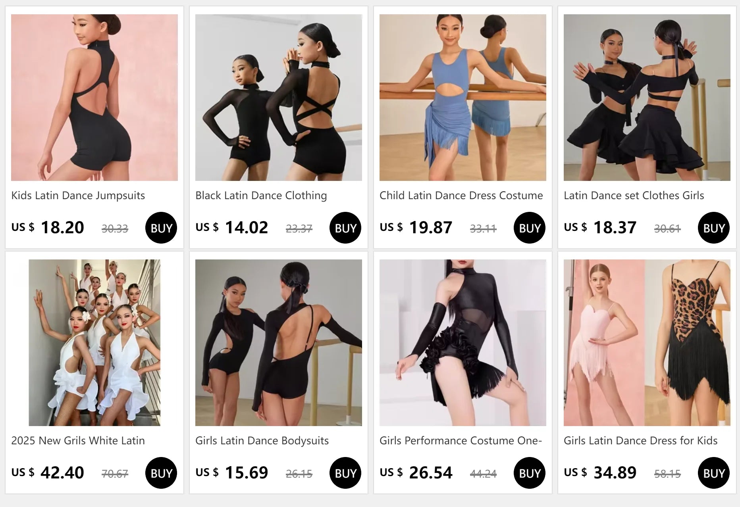Viewport: 740px width, 507px height.
Task: Click BUY for Black Latin Dance Clothing
Action: pyautogui.click(x=345, y=228)
